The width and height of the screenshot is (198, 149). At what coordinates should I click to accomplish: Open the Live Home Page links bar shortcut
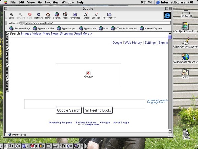tap(20, 28)
